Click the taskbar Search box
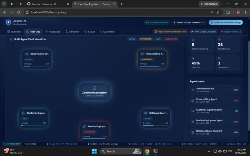This screenshot has width=250, height=156. [x=121, y=151]
